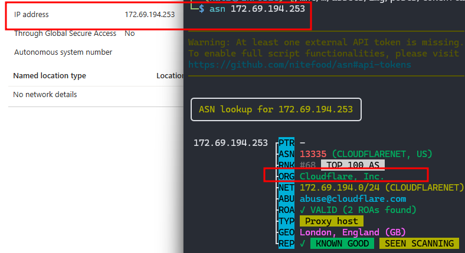Screen dimensions: 465x253
Task: Click the GitHub api-tokens URL in the terminal
Action: point(299,64)
